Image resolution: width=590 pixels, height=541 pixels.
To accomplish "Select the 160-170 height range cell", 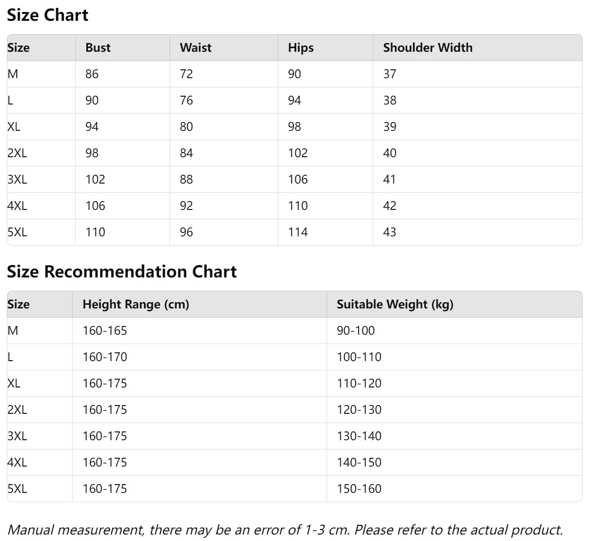I will click(x=104, y=357).
